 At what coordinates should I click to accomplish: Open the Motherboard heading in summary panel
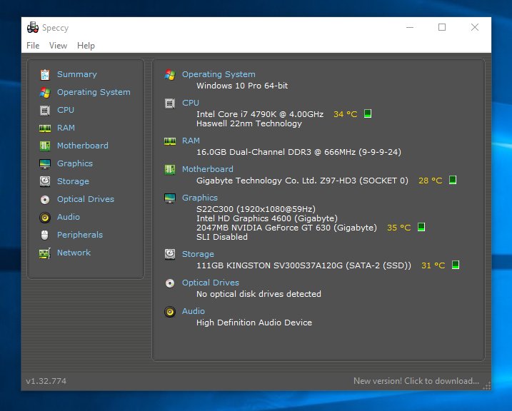pyautogui.click(x=207, y=169)
